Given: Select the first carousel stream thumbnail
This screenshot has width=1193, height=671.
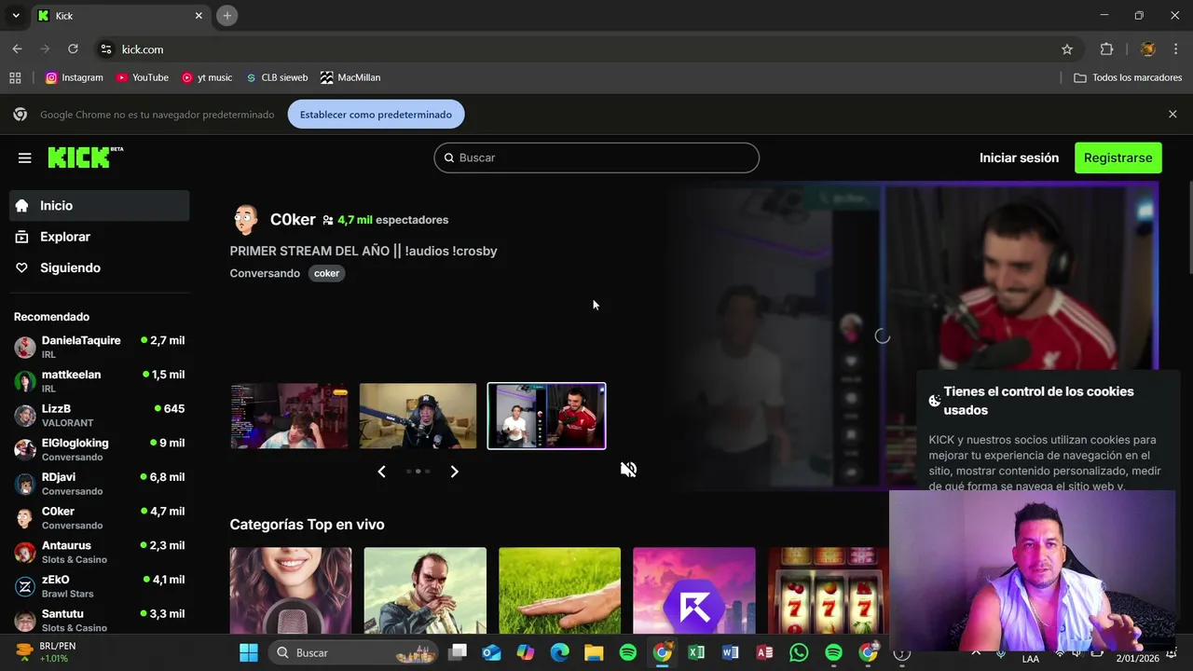Looking at the screenshot, I should click(x=289, y=416).
